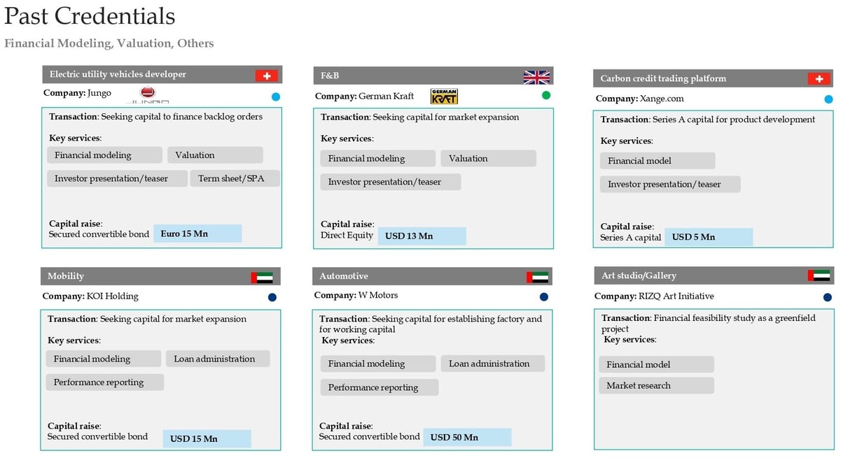Click Performance reporting in the W Motors card
Viewport: 857px width, 458px height.
pos(379,387)
